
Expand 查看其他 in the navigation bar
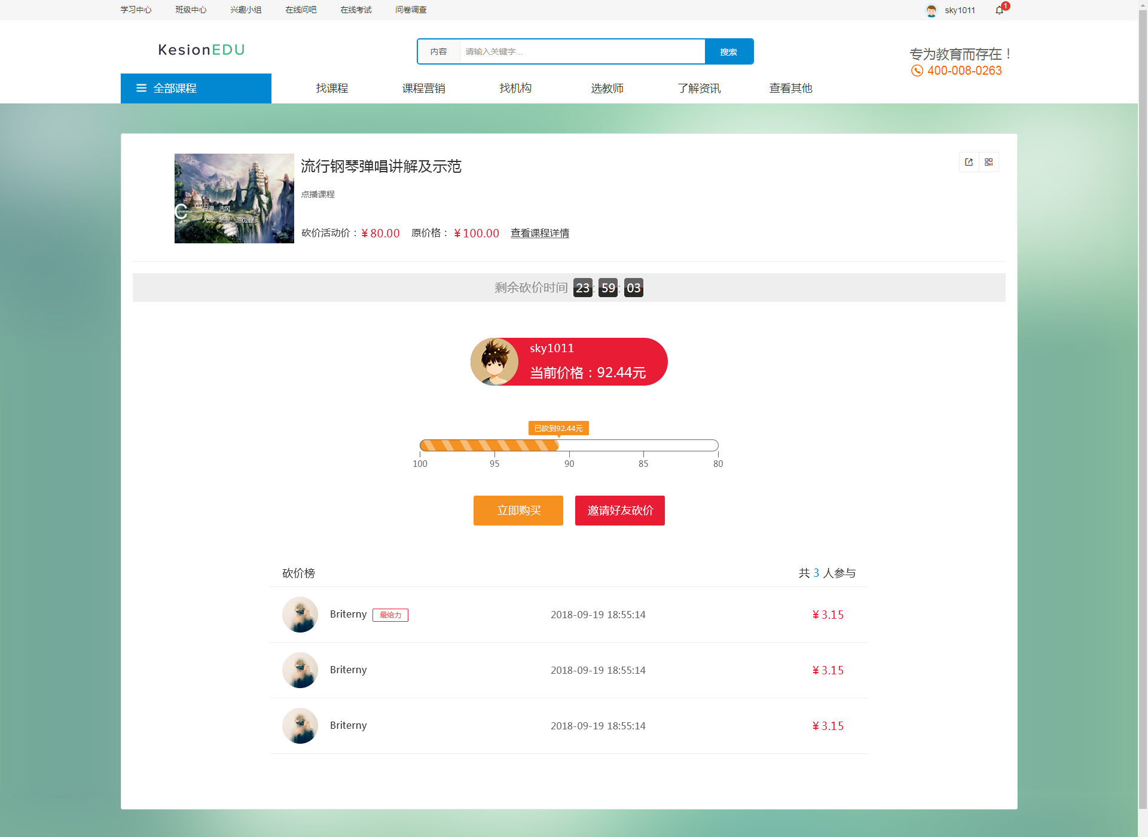(790, 88)
